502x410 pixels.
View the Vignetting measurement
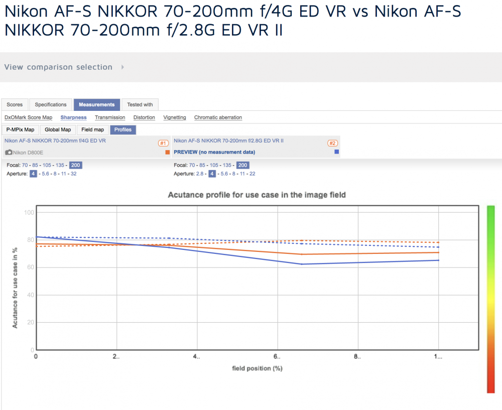tap(175, 117)
